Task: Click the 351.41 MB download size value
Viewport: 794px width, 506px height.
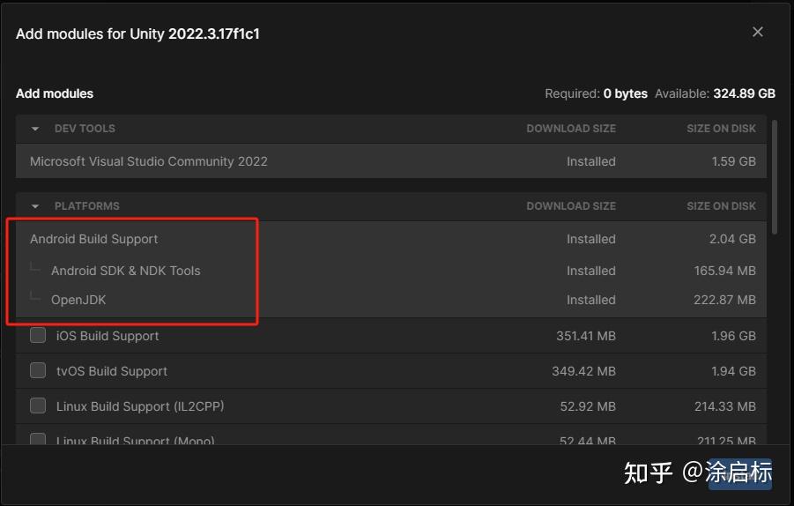Action: [x=586, y=336]
